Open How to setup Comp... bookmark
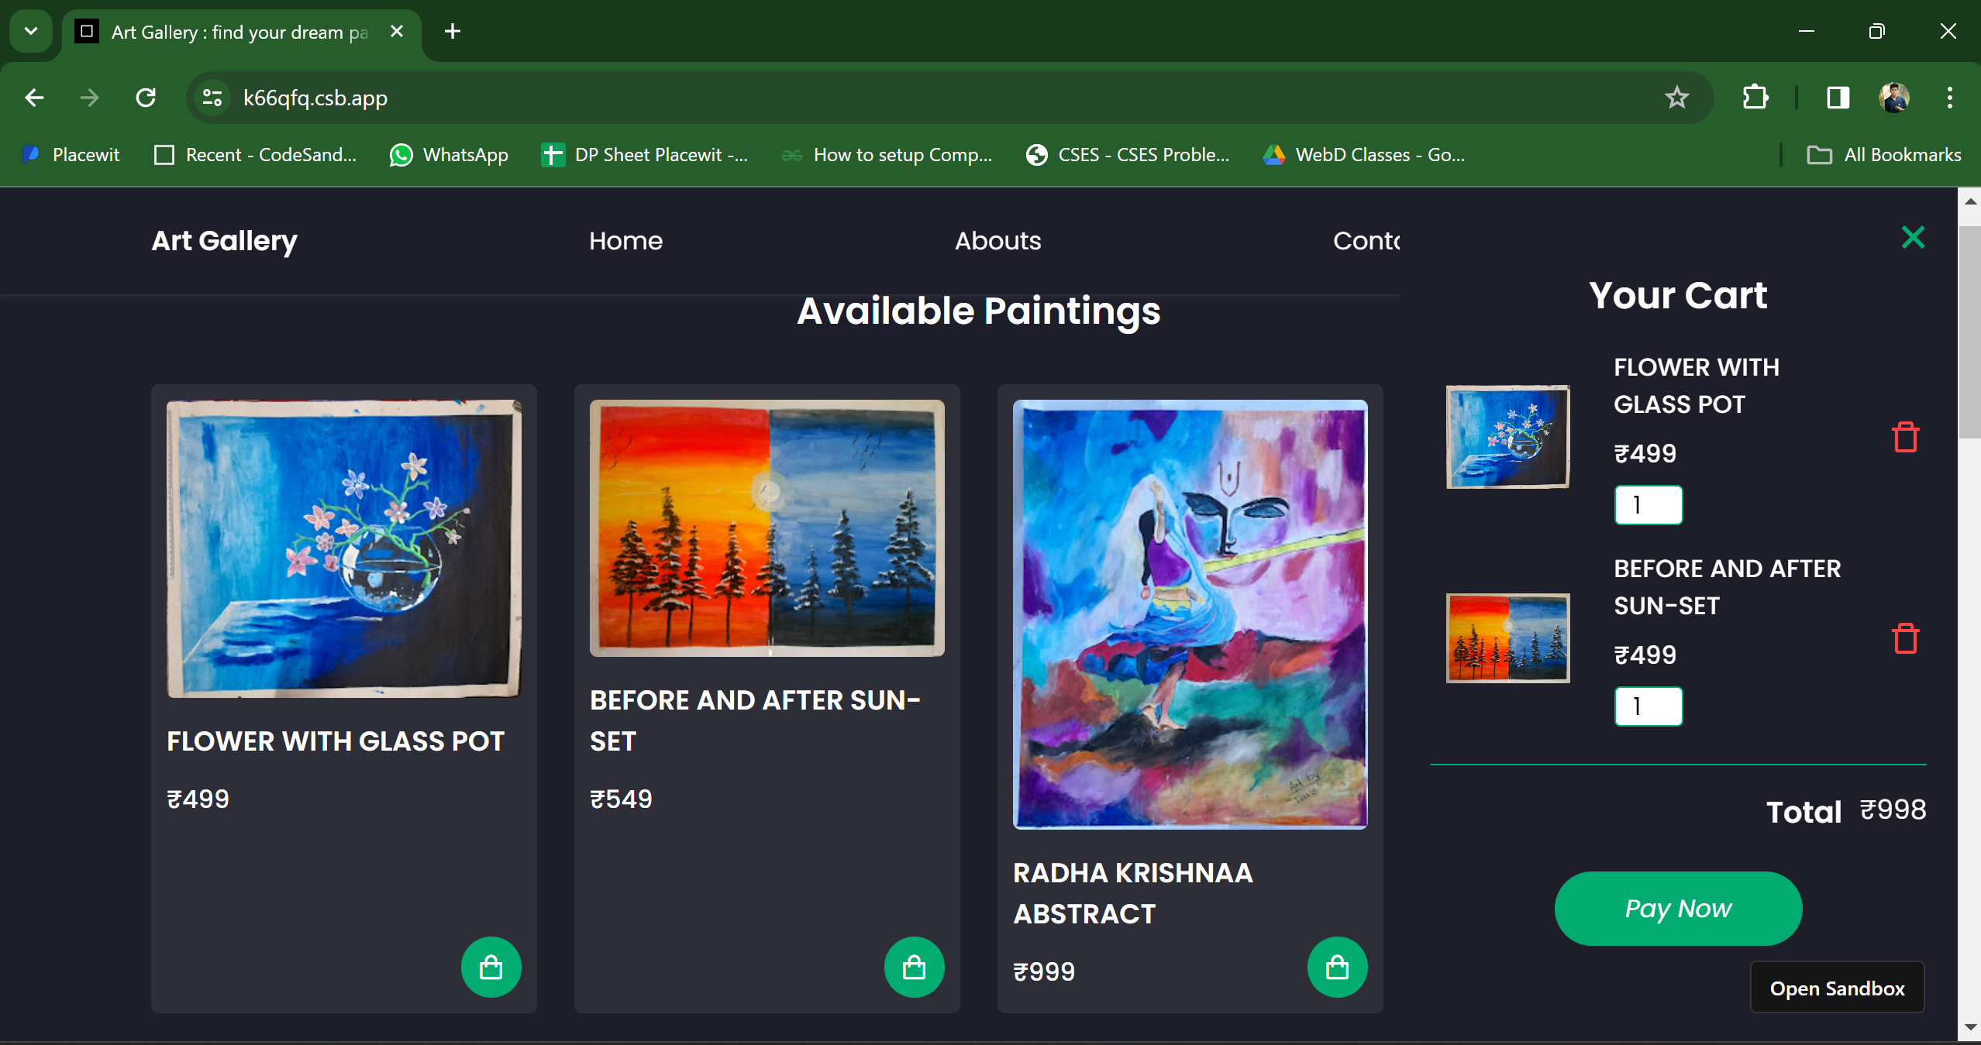 (x=887, y=155)
